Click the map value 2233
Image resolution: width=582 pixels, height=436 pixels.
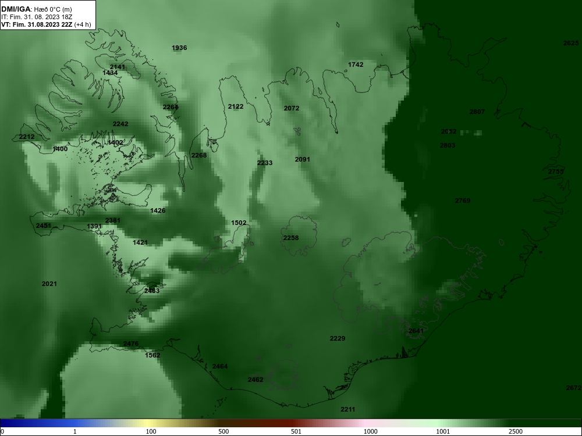(x=265, y=163)
